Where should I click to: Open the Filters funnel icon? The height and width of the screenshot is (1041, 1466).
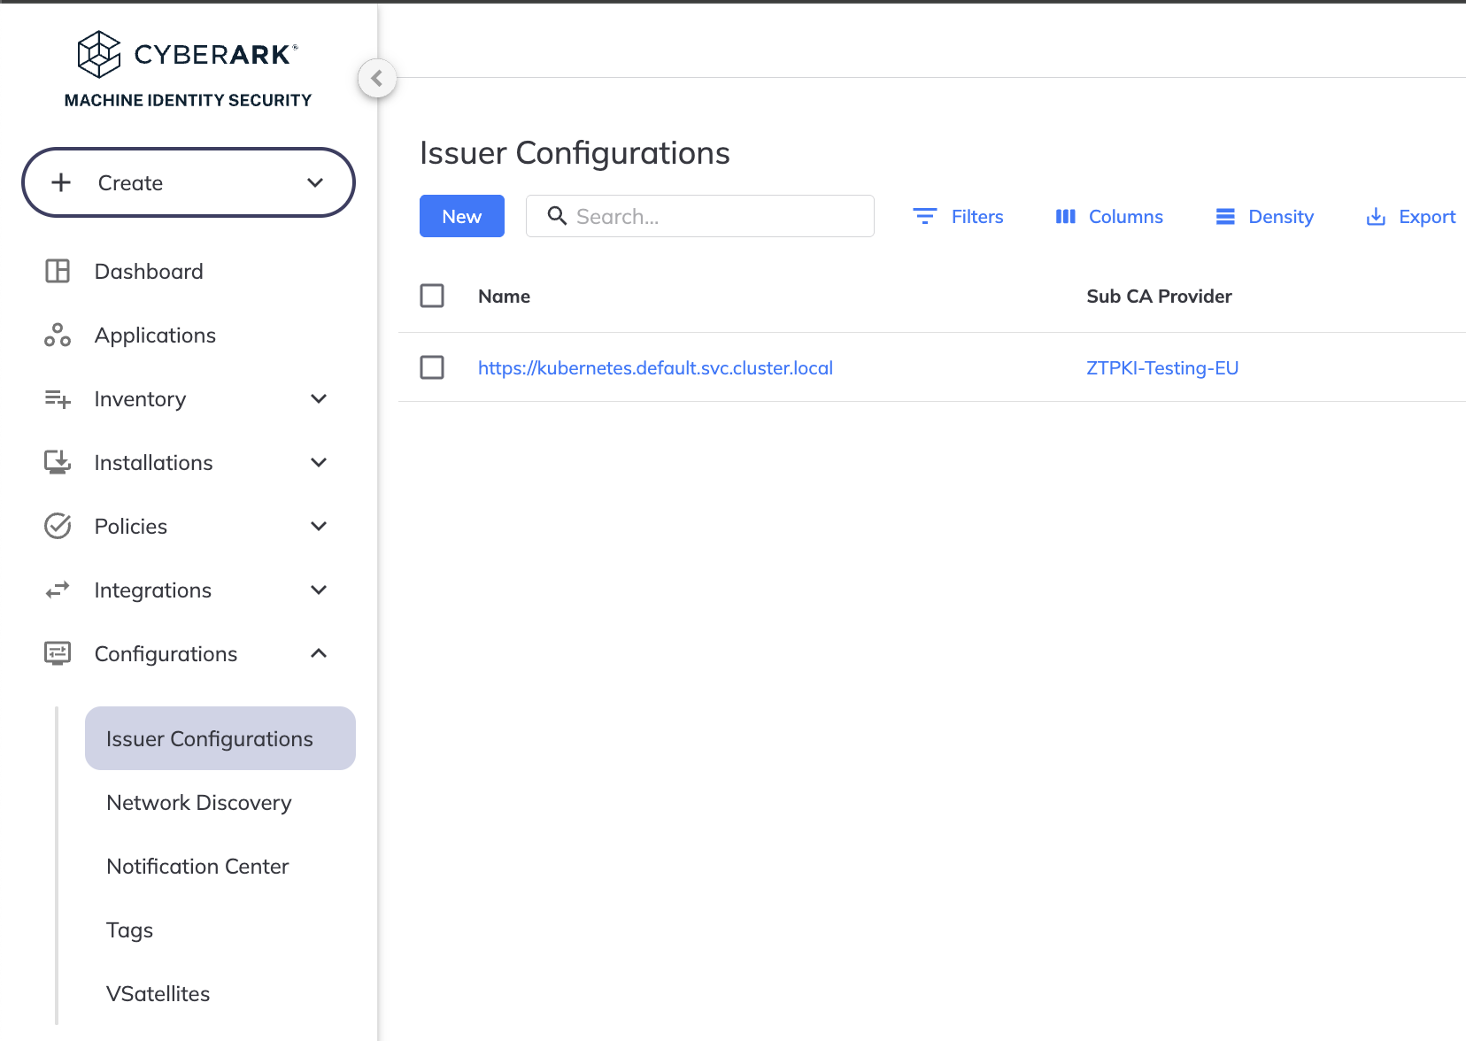(x=924, y=216)
